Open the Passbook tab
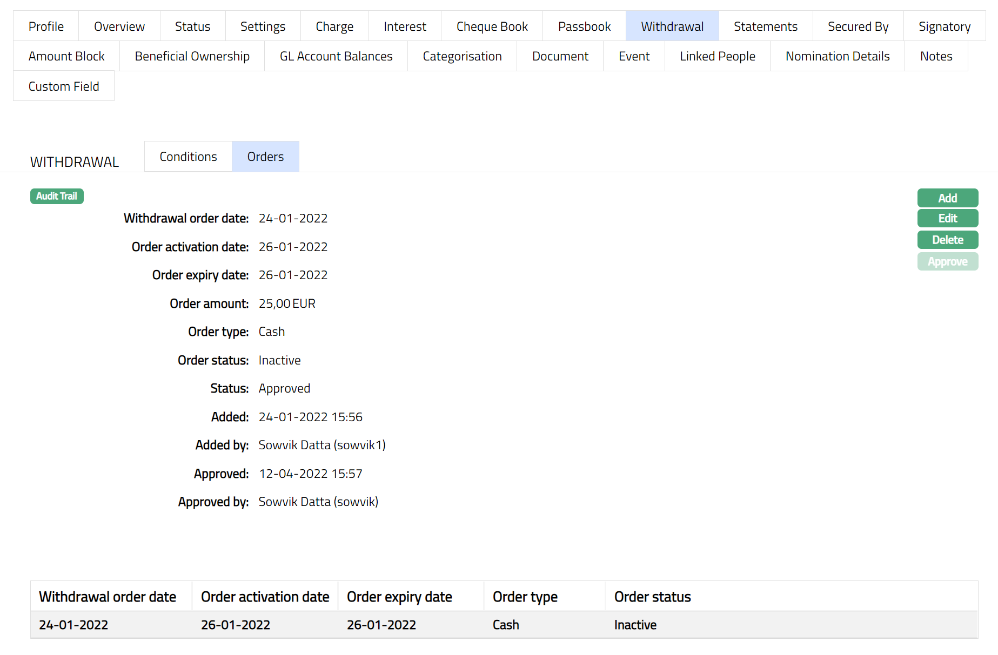The height and width of the screenshot is (655, 998). pos(584,26)
